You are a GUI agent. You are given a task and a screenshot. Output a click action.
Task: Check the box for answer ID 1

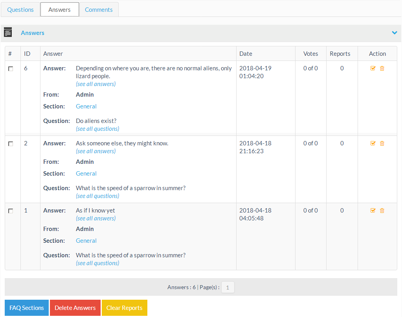(11, 211)
